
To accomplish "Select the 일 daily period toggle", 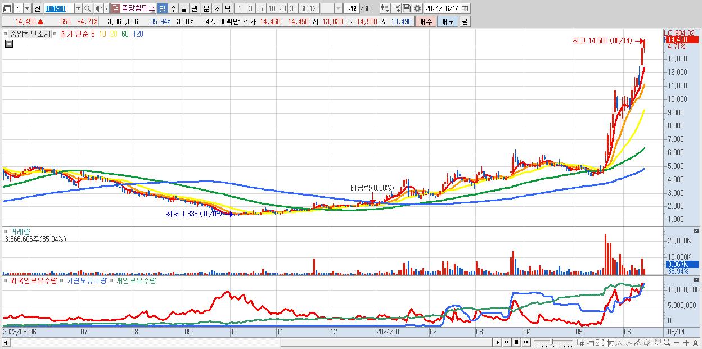I will (162, 8).
